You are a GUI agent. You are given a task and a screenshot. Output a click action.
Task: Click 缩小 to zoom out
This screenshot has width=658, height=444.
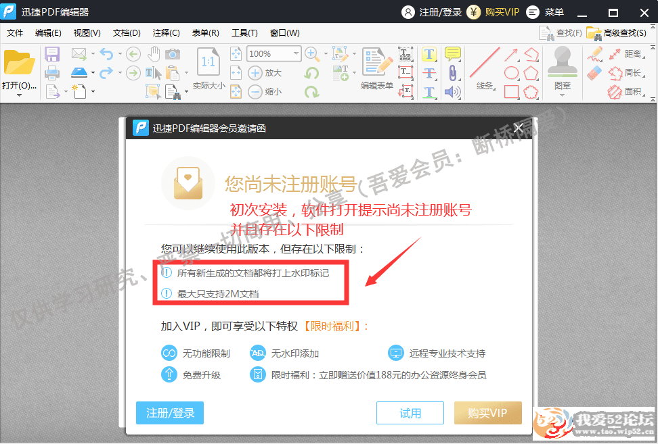click(265, 91)
